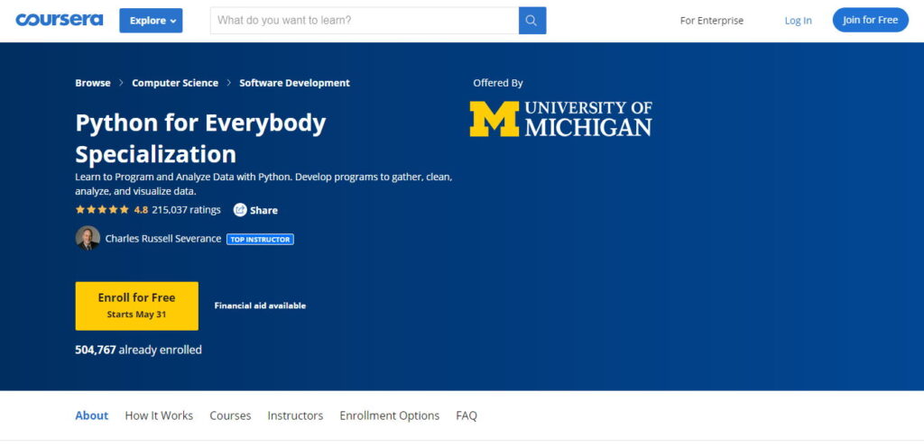Click the 4.8 rating value
The width and height of the screenshot is (924, 447).
tap(141, 210)
